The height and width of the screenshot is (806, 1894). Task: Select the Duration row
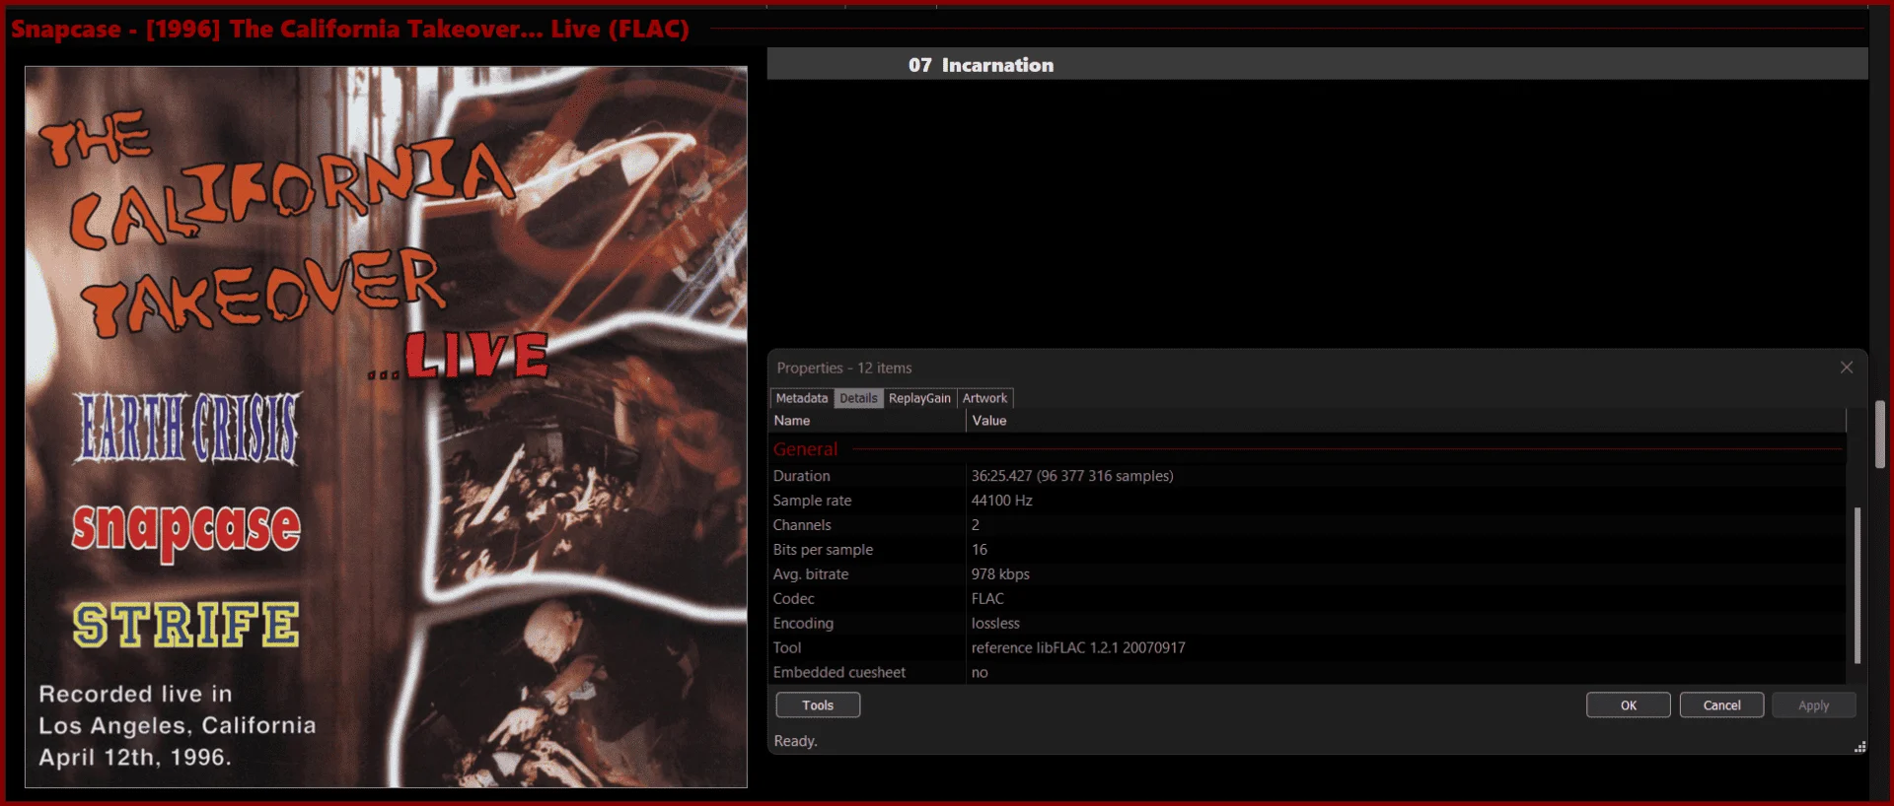coord(1307,476)
